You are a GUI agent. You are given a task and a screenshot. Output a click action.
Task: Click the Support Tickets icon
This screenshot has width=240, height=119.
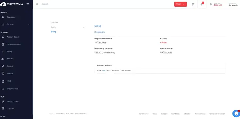click(3, 101)
